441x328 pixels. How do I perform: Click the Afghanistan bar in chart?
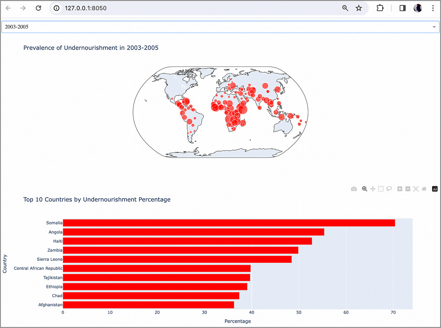[148, 305]
